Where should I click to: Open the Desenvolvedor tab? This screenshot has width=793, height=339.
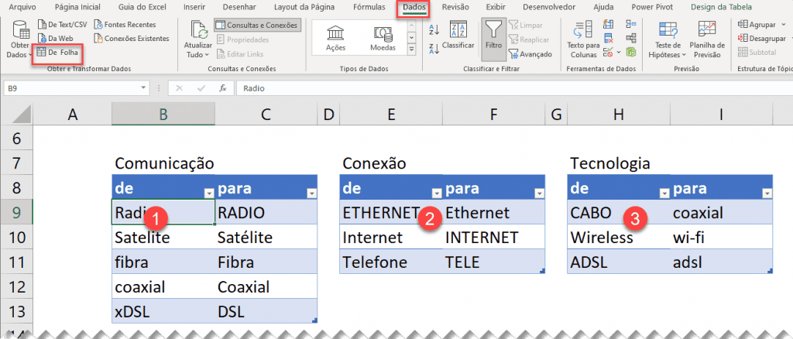click(x=549, y=7)
